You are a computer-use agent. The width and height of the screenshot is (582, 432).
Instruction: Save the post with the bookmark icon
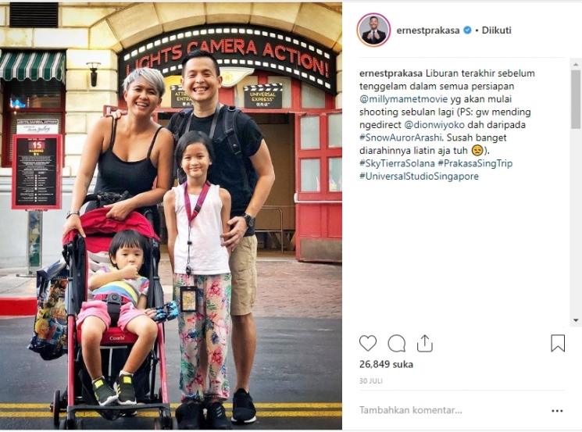tap(558, 343)
